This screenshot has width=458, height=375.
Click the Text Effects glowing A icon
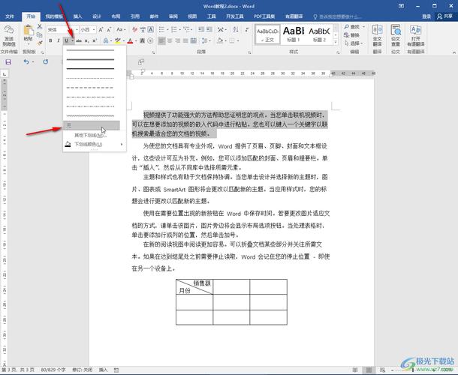[106, 40]
